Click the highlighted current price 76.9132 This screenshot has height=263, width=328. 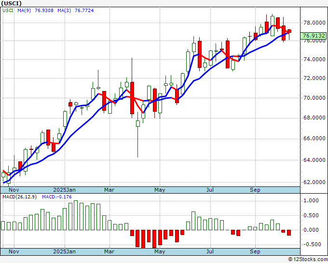tap(314, 36)
